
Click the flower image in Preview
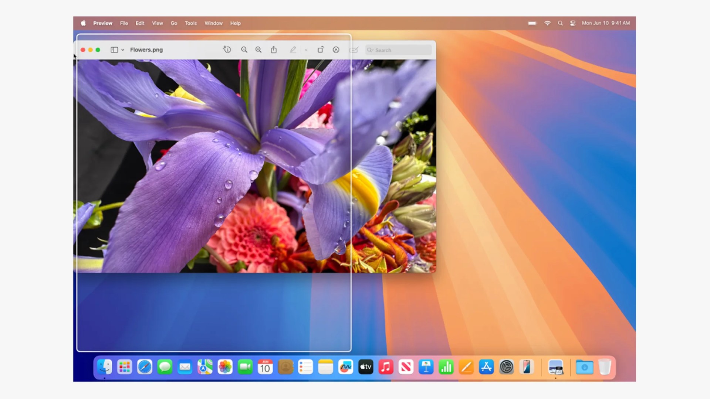pyautogui.click(x=255, y=166)
